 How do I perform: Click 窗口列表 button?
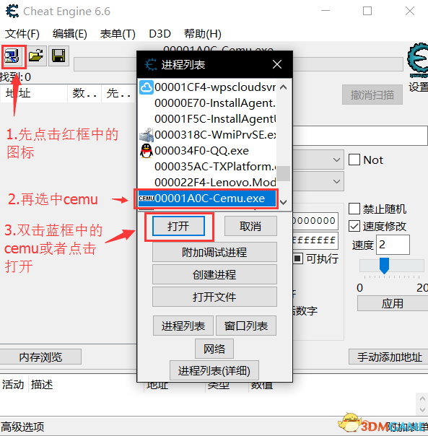[x=246, y=326]
